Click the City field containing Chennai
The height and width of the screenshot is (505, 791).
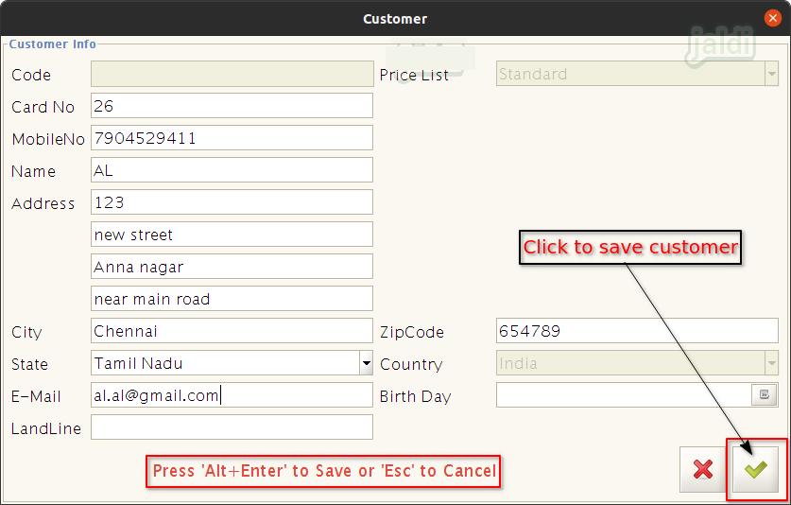[x=232, y=331]
